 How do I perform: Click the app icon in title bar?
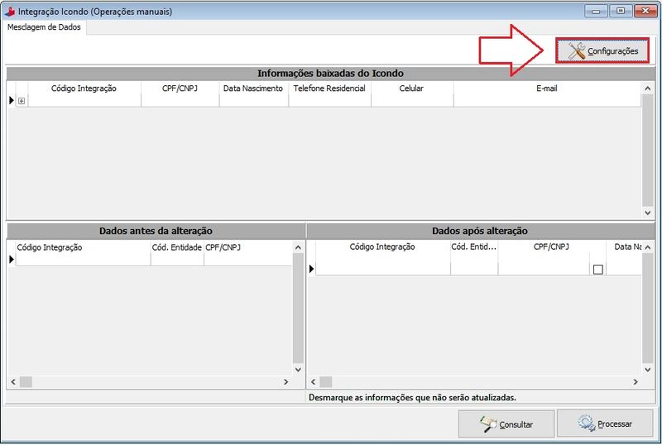10,10
